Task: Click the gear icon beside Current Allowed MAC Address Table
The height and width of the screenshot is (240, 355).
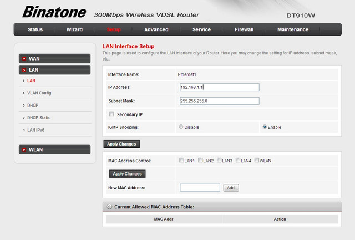Action: click(x=109, y=207)
